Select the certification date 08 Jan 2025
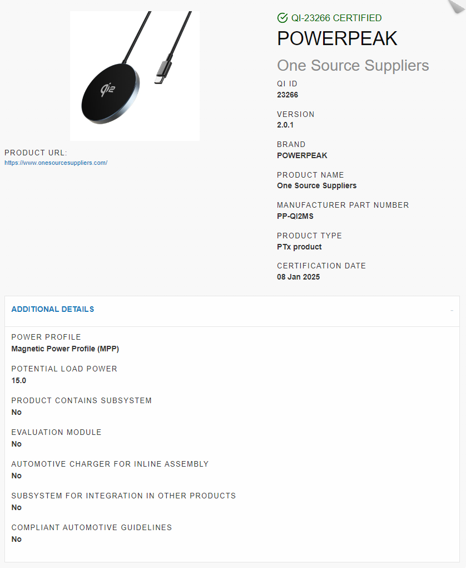The image size is (466, 568). click(x=299, y=277)
